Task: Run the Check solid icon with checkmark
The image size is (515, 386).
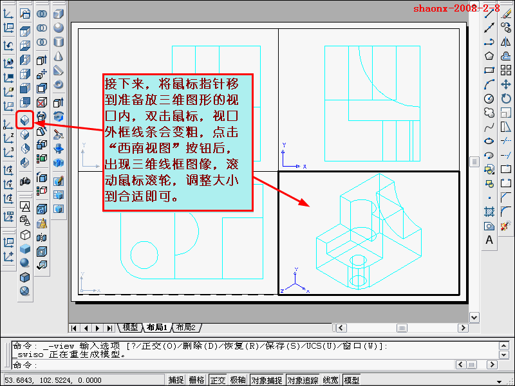Action: tap(41, 265)
